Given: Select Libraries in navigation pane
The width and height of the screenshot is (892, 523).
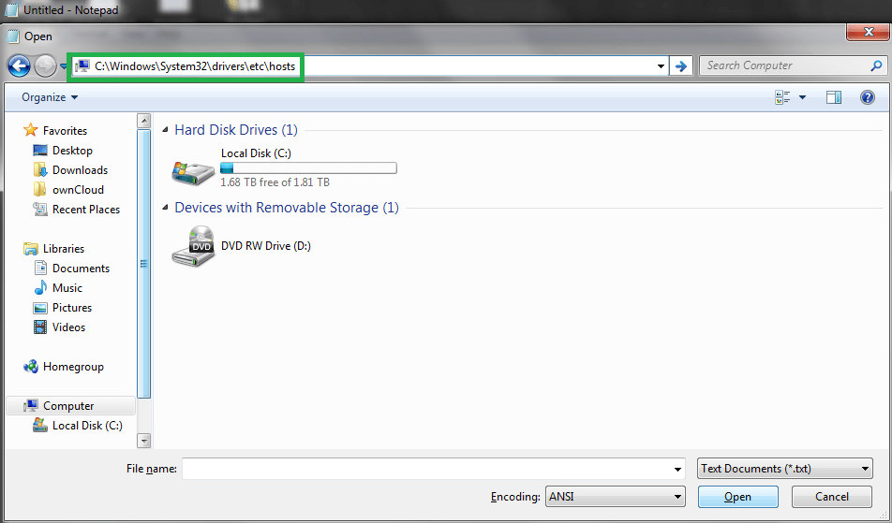Looking at the screenshot, I should [63, 249].
